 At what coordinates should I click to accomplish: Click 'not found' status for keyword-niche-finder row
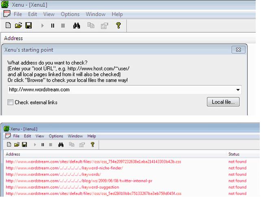[237, 168]
